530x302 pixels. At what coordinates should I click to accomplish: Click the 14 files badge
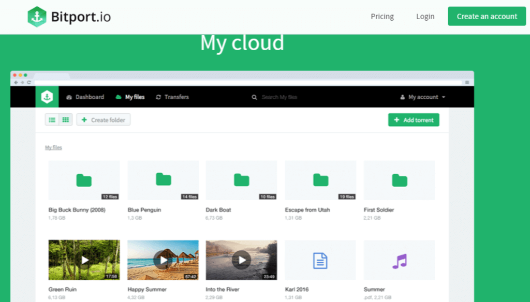[x=189, y=197]
